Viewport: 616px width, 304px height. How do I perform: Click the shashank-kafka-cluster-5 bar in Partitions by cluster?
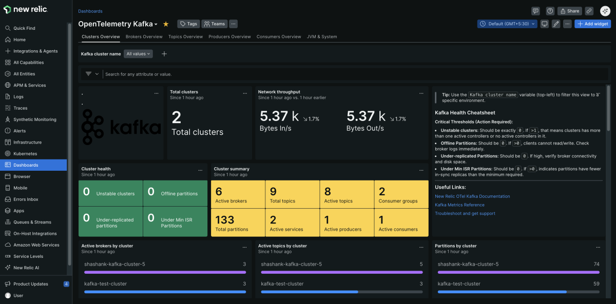point(518,272)
